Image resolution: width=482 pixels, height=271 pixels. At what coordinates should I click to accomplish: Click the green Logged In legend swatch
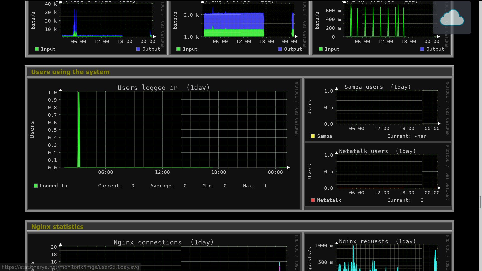click(36, 186)
